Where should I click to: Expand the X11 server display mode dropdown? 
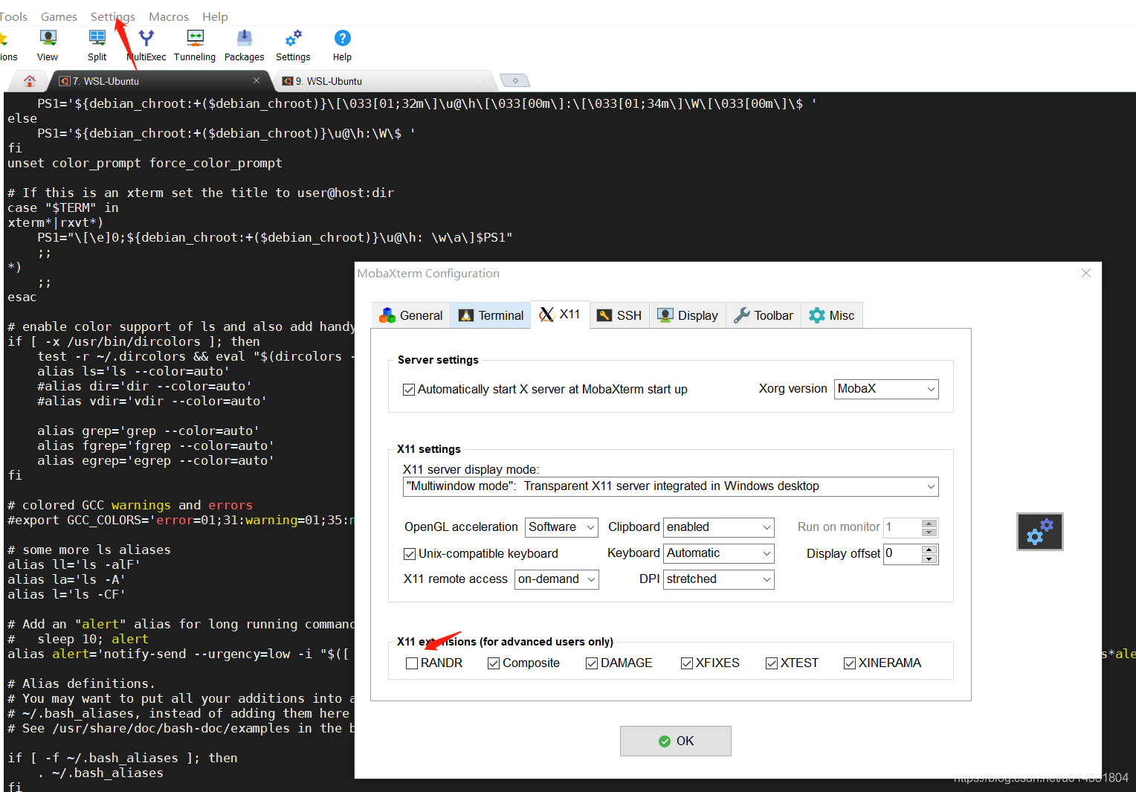point(671,486)
